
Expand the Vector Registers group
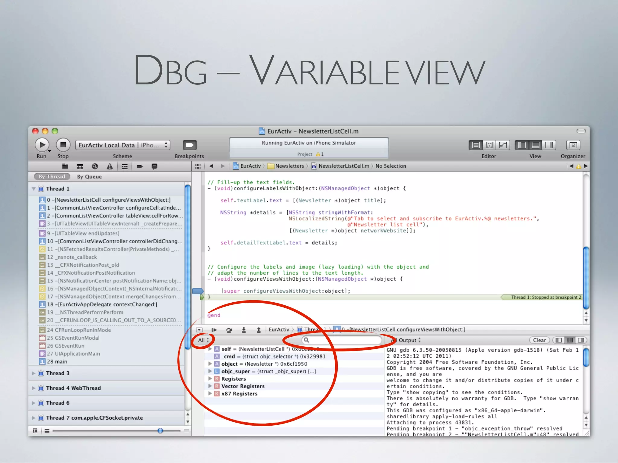pyautogui.click(x=210, y=386)
